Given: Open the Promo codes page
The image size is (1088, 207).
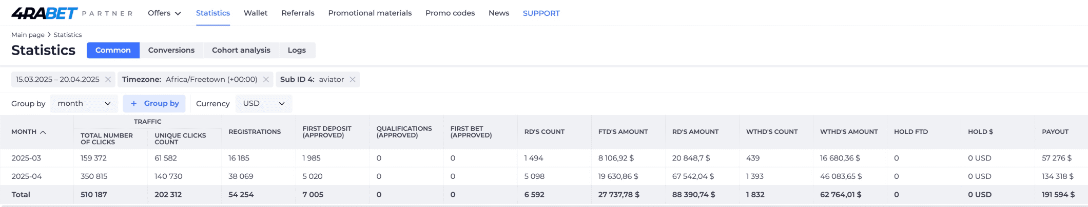Looking at the screenshot, I should 450,13.
